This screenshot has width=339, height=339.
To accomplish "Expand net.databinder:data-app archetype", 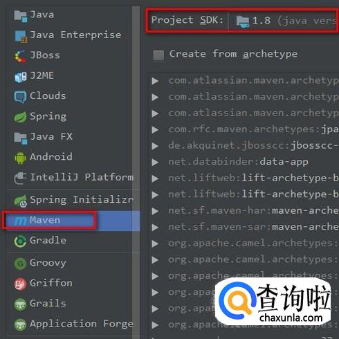I will [155, 163].
